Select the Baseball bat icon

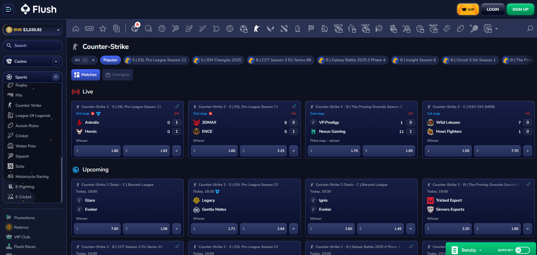tap(203, 29)
